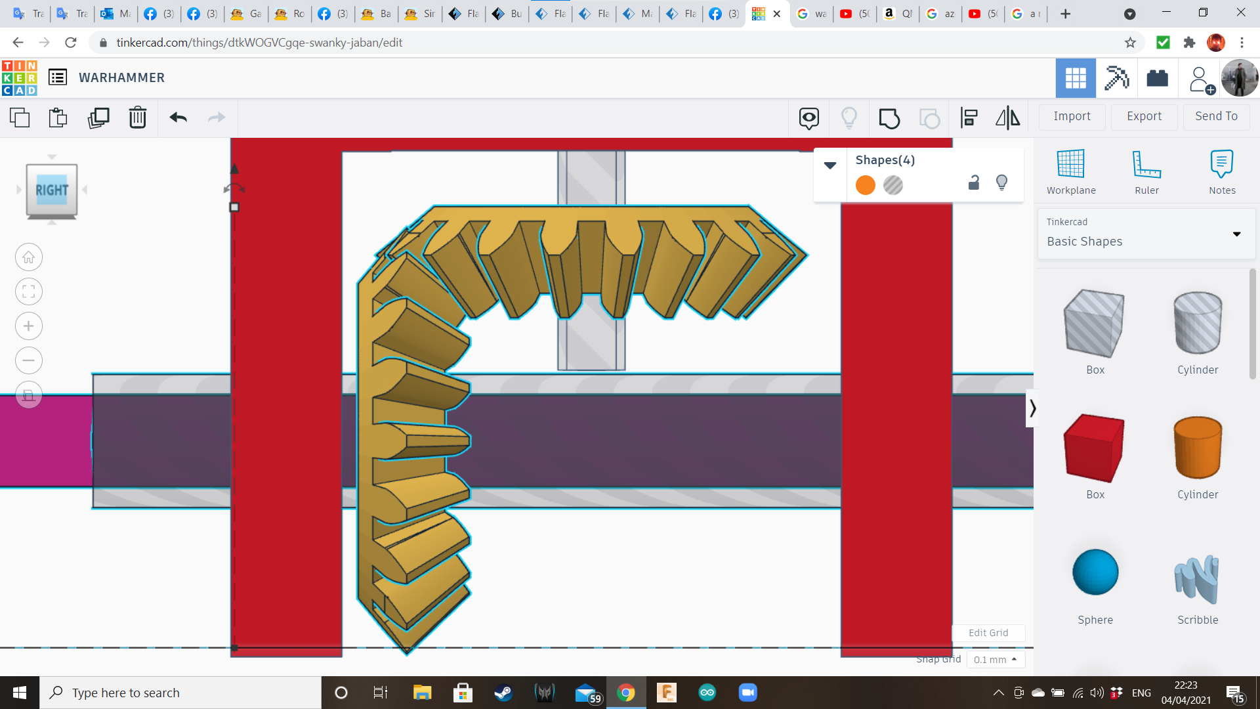
Task: Toggle lock on selected shapes
Action: pyautogui.click(x=974, y=183)
